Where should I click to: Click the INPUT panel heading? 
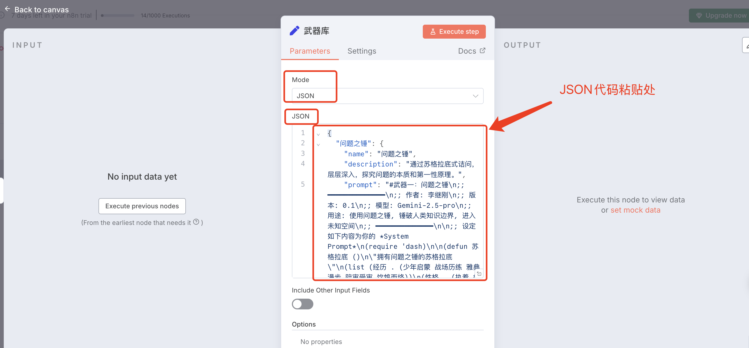tap(27, 45)
